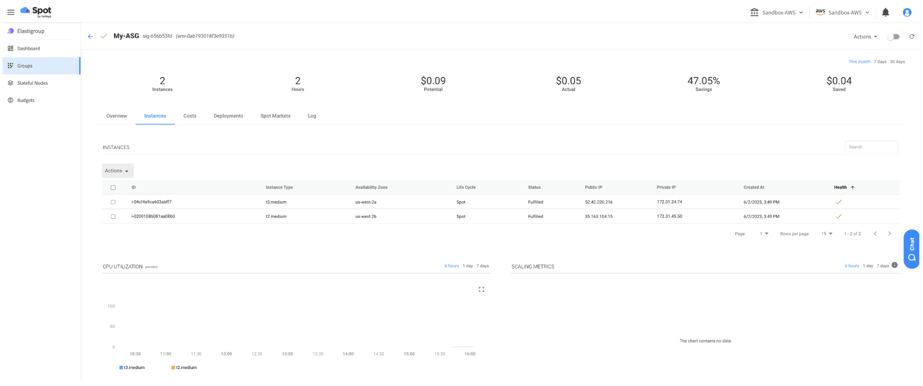Refresh the group with the reload icon
This screenshot has height=386, width=923.
pyautogui.click(x=911, y=36)
